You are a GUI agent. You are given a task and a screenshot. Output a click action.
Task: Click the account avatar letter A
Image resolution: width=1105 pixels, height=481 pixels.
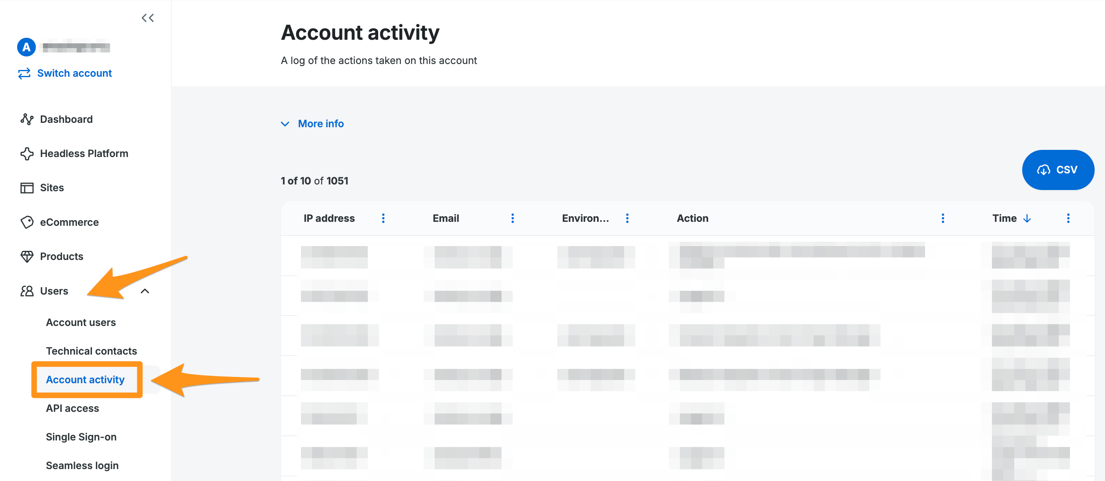coord(26,47)
